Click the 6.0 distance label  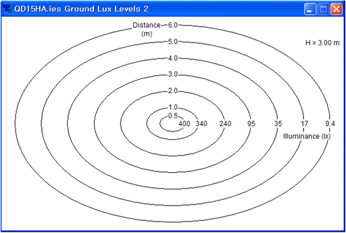click(173, 25)
